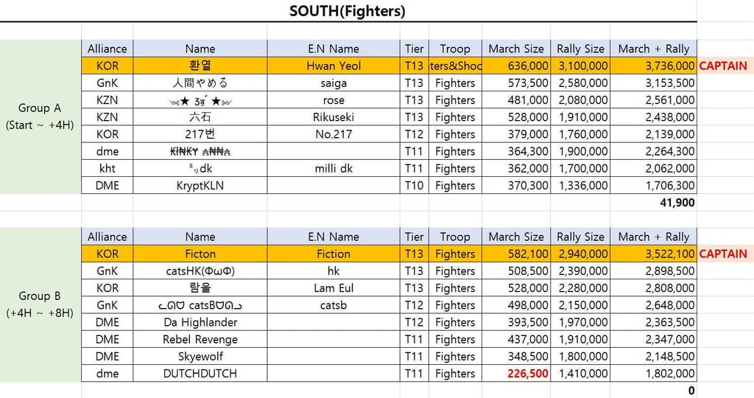
Task: Select the 3,522,100 March + Rally cell
Action: pyautogui.click(x=654, y=254)
